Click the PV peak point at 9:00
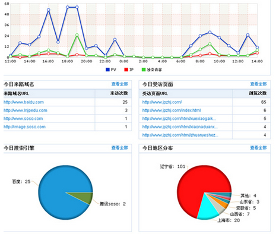The height and width of the screenshot is (234, 276). tap(210, 32)
